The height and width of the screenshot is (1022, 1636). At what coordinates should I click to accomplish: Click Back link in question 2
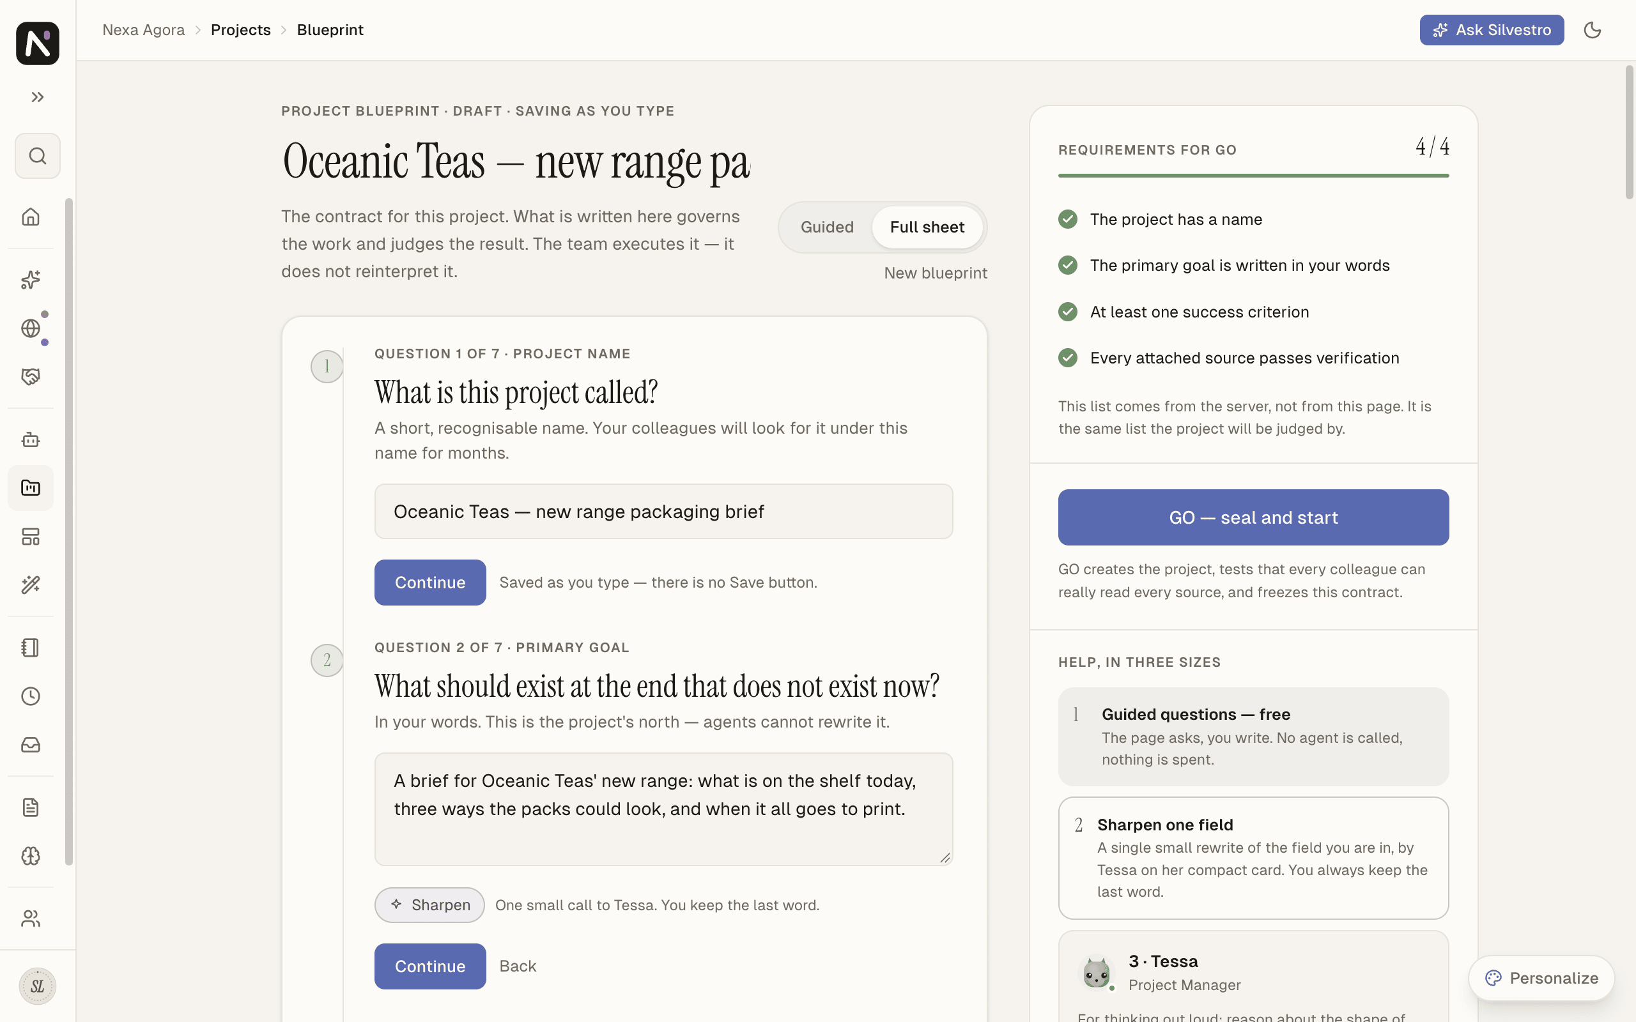[518, 966]
